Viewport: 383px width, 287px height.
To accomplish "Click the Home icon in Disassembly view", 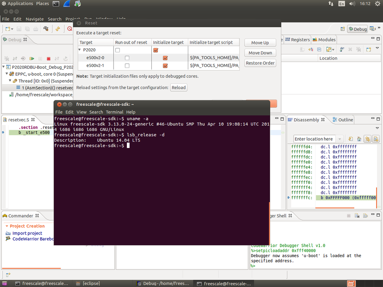I will 359,139.
